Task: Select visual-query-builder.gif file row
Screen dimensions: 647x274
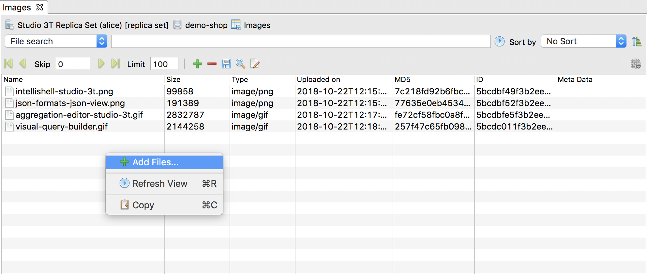Action: (62, 127)
